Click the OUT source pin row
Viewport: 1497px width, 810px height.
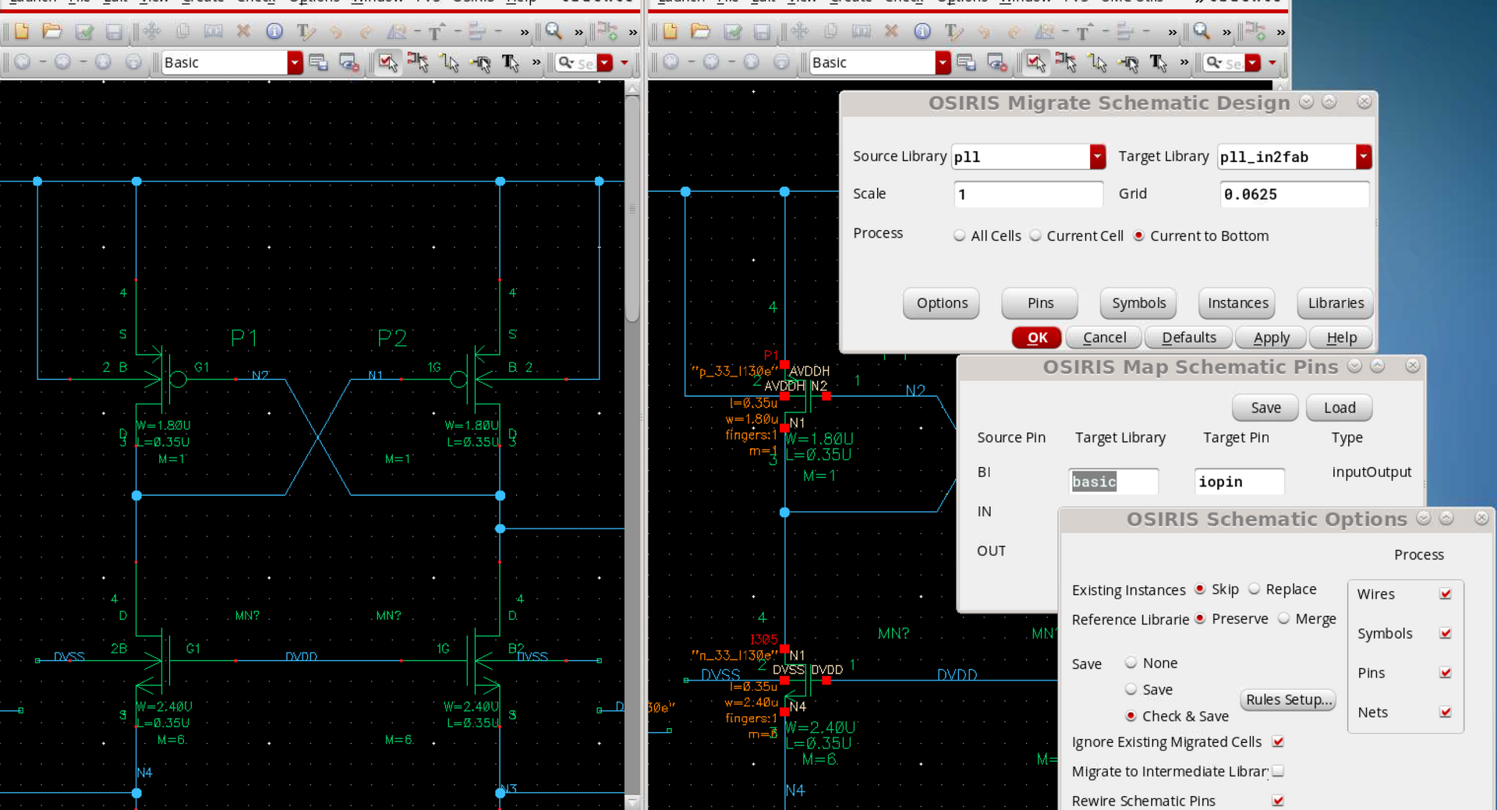[991, 550]
